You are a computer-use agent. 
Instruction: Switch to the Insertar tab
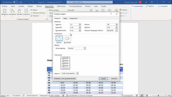click(21, 6)
